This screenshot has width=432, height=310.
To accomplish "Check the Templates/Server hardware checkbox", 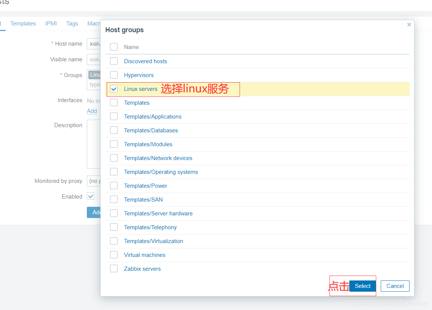I will pos(114,213).
